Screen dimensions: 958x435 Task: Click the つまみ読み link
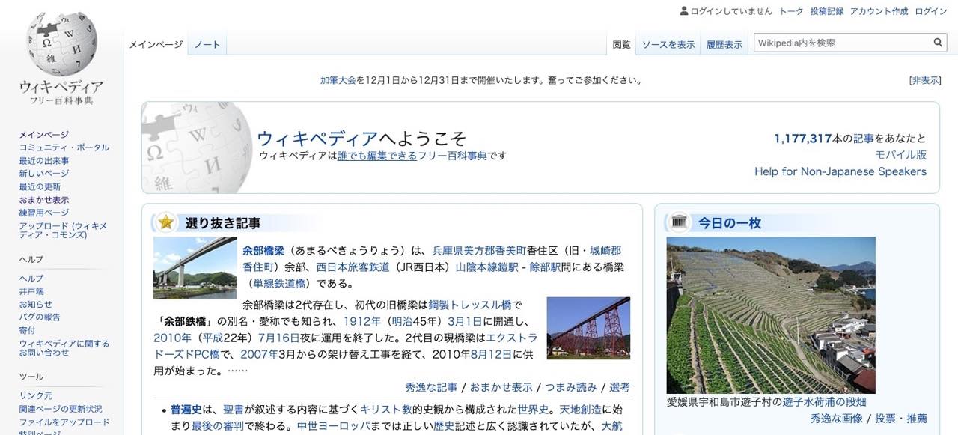pos(571,387)
